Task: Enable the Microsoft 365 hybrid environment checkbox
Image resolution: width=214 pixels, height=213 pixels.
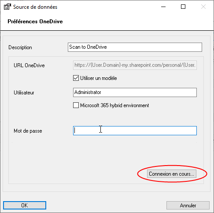Action: point(76,105)
